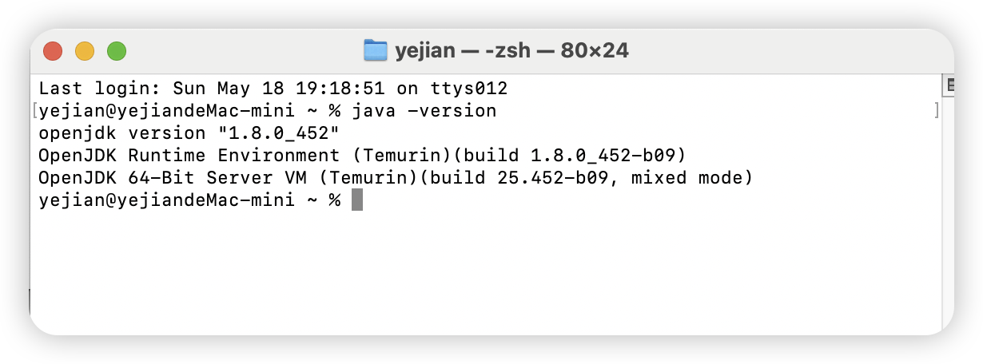Image resolution: width=983 pixels, height=364 pixels.
Task: Click the left bracket mark beside java command
Action: (x=35, y=110)
